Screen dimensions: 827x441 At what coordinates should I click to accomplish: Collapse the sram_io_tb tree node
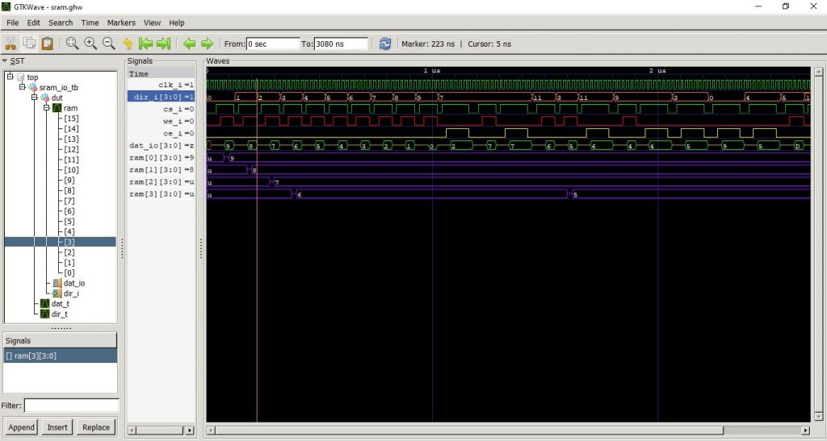22,87
